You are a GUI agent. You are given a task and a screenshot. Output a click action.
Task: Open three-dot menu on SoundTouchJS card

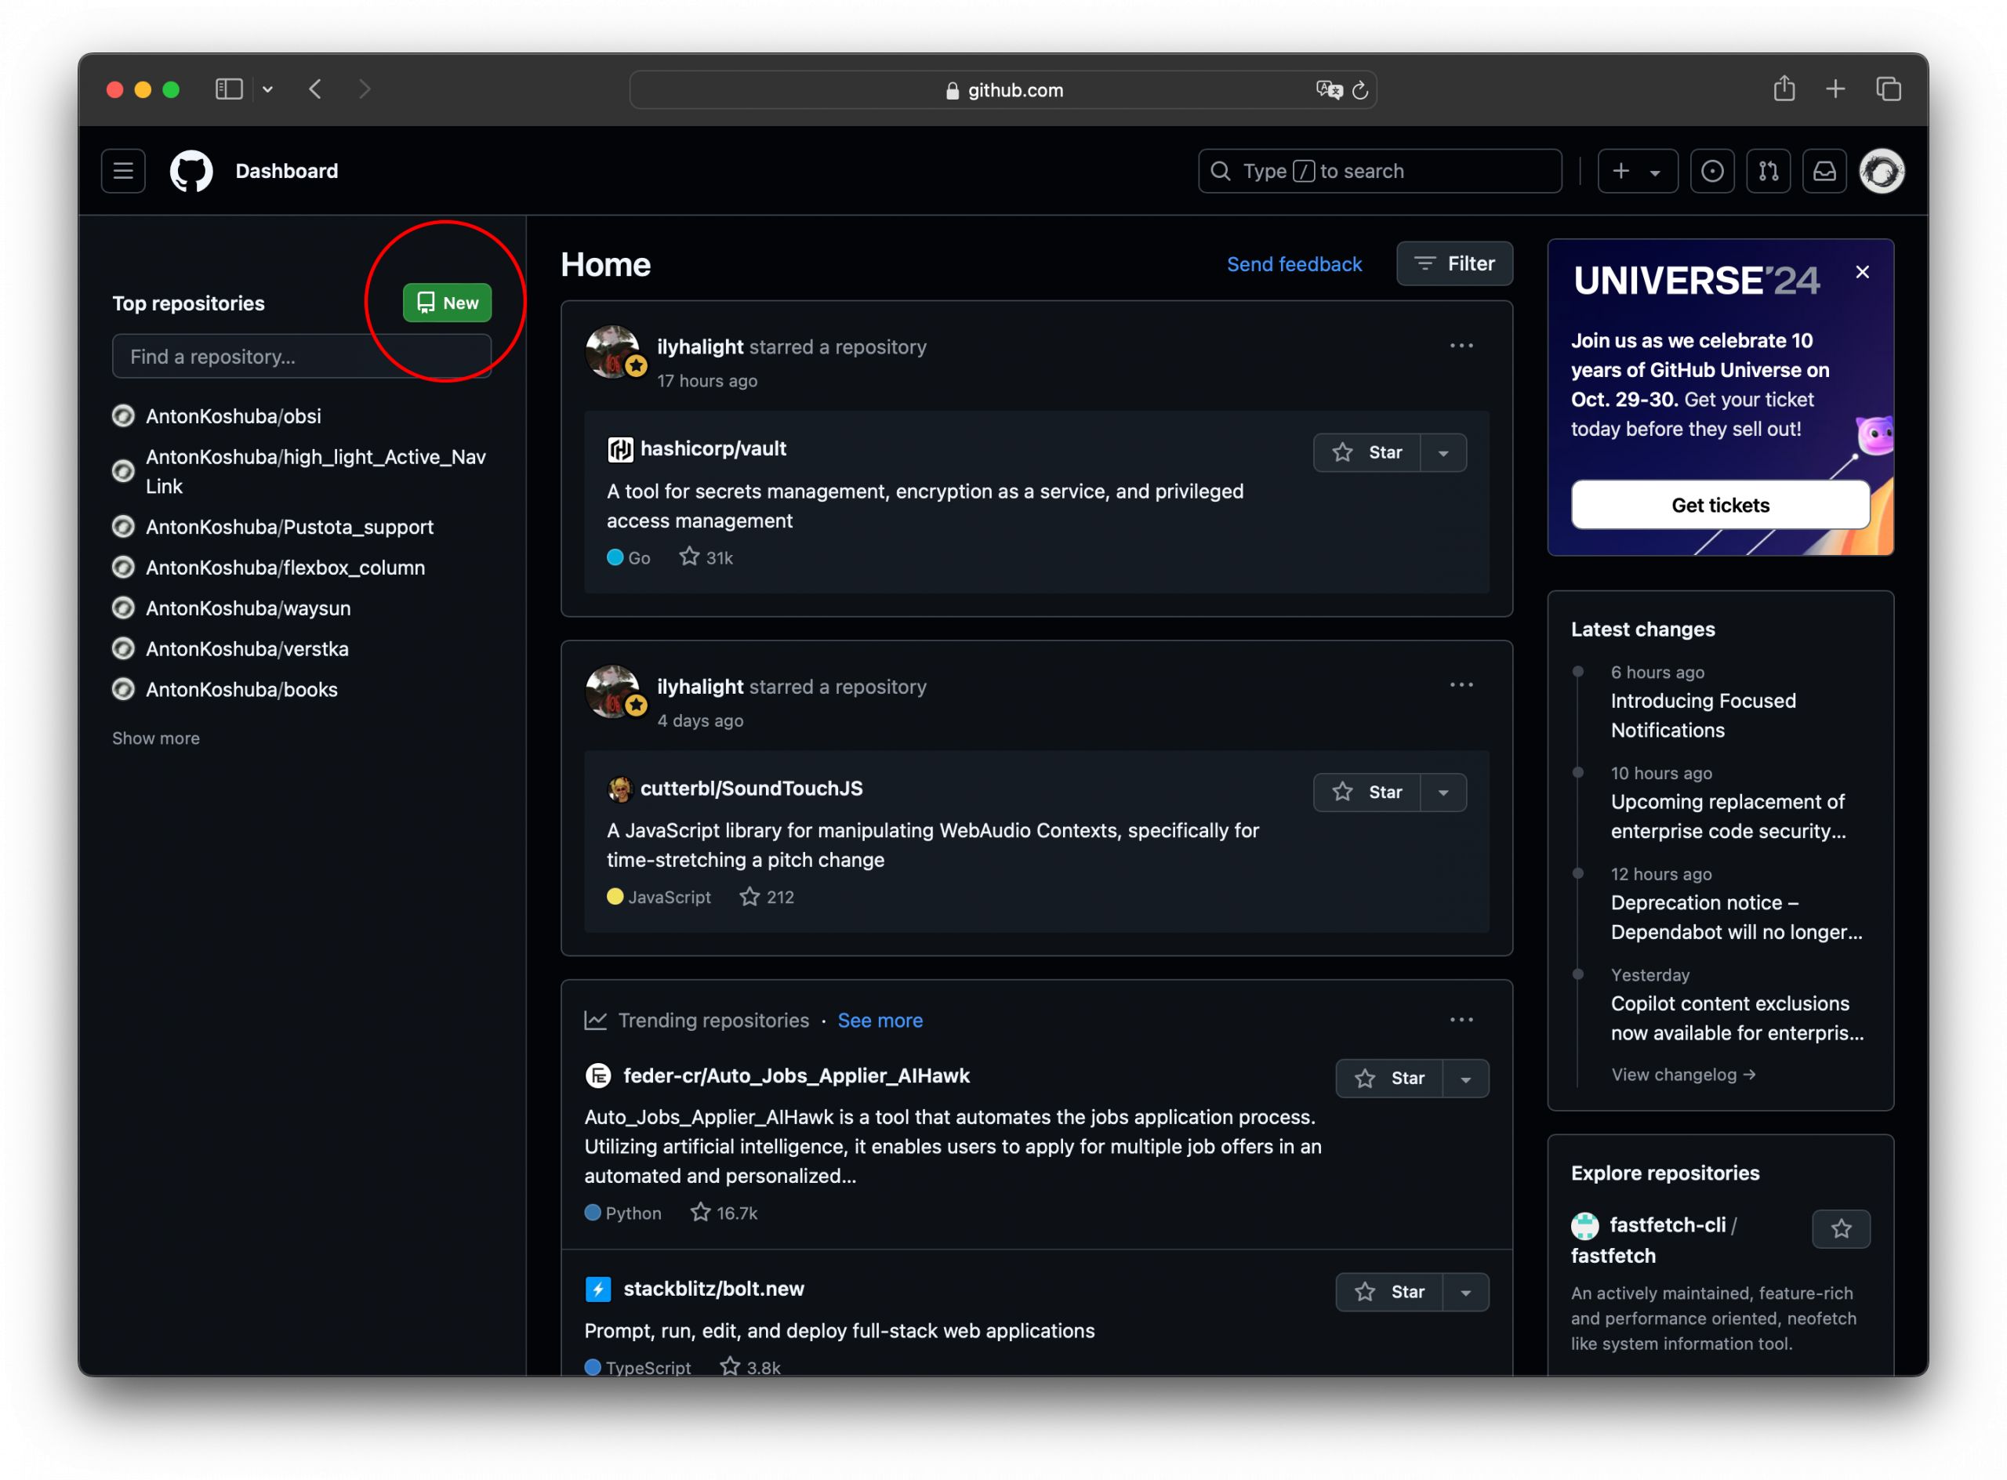(1461, 685)
